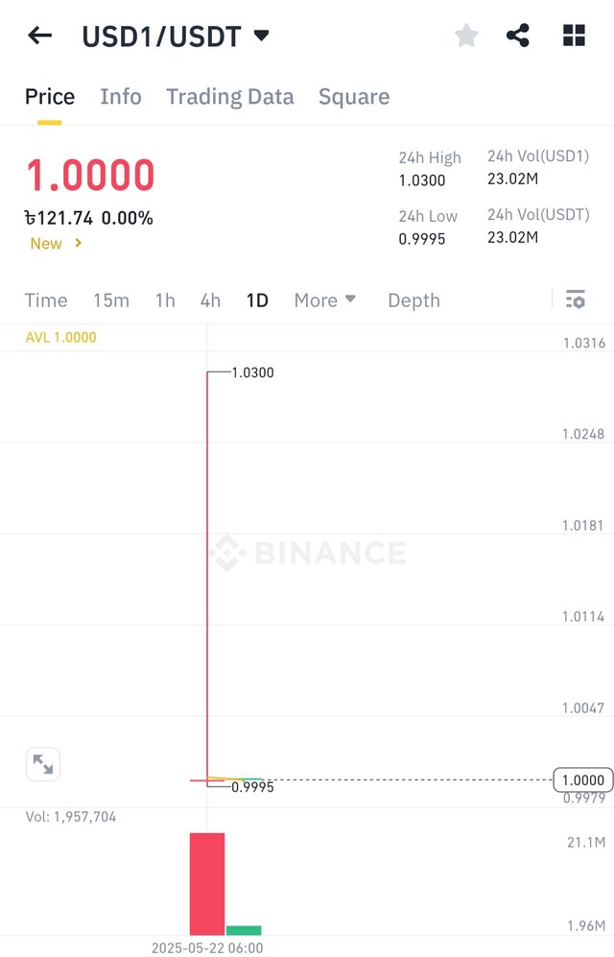This screenshot has height=957, width=614.
Task: Expand the More intervals dropdown
Action: click(x=324, y=300)
